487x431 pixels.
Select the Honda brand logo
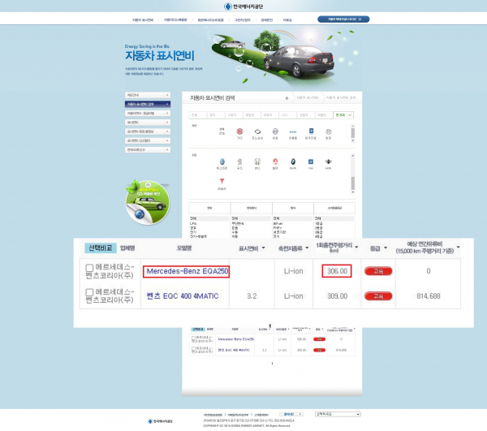(257, 162)
